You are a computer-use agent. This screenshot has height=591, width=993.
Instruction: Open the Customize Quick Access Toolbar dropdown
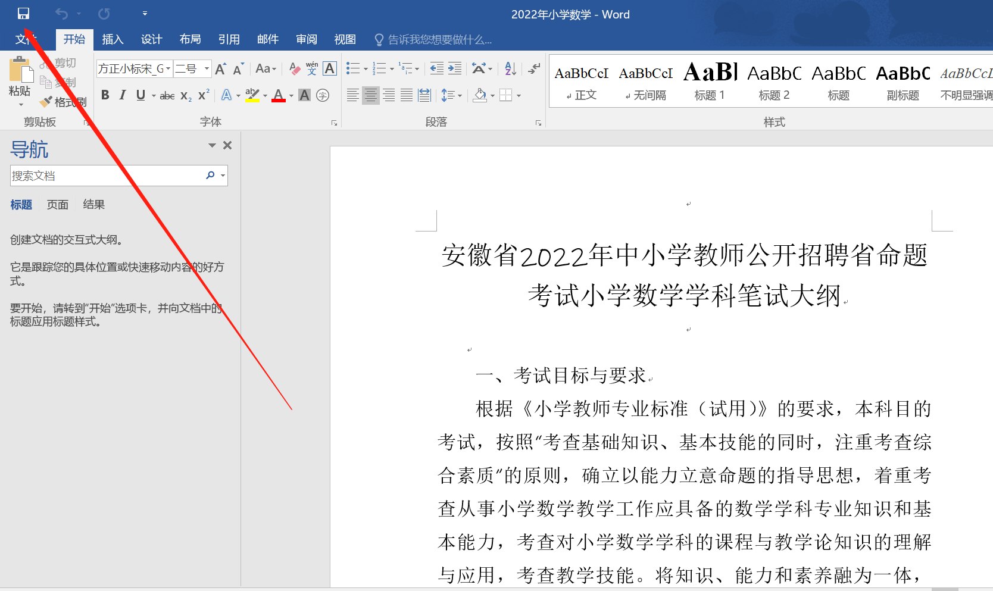tap(145, 13)
